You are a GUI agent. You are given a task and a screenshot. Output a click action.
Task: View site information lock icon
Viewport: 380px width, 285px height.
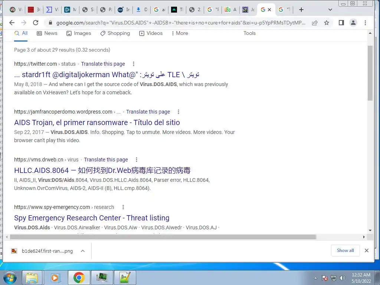50,23
